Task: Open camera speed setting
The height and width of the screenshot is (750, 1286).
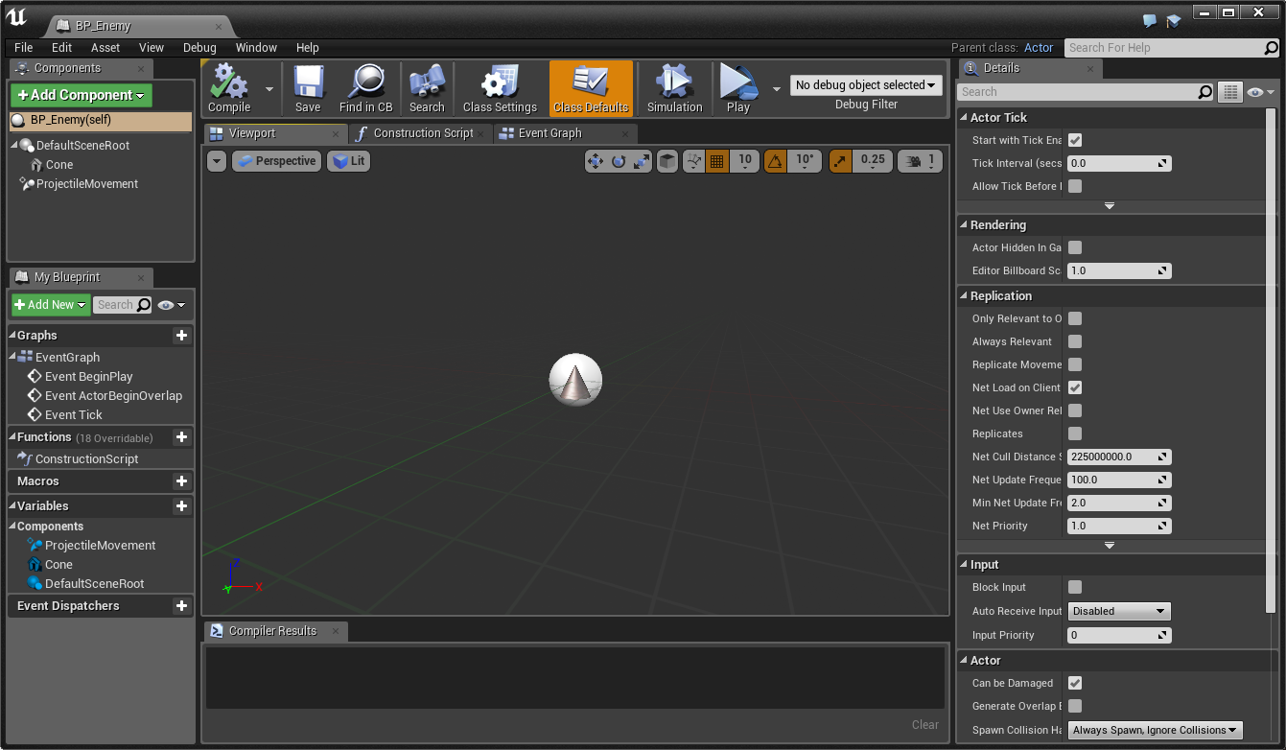Action: tap(920, 161)
